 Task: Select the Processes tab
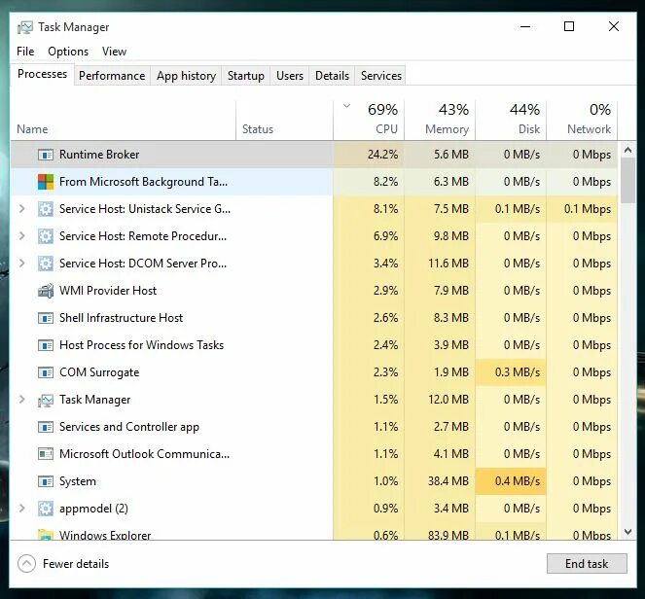point(42,74)
